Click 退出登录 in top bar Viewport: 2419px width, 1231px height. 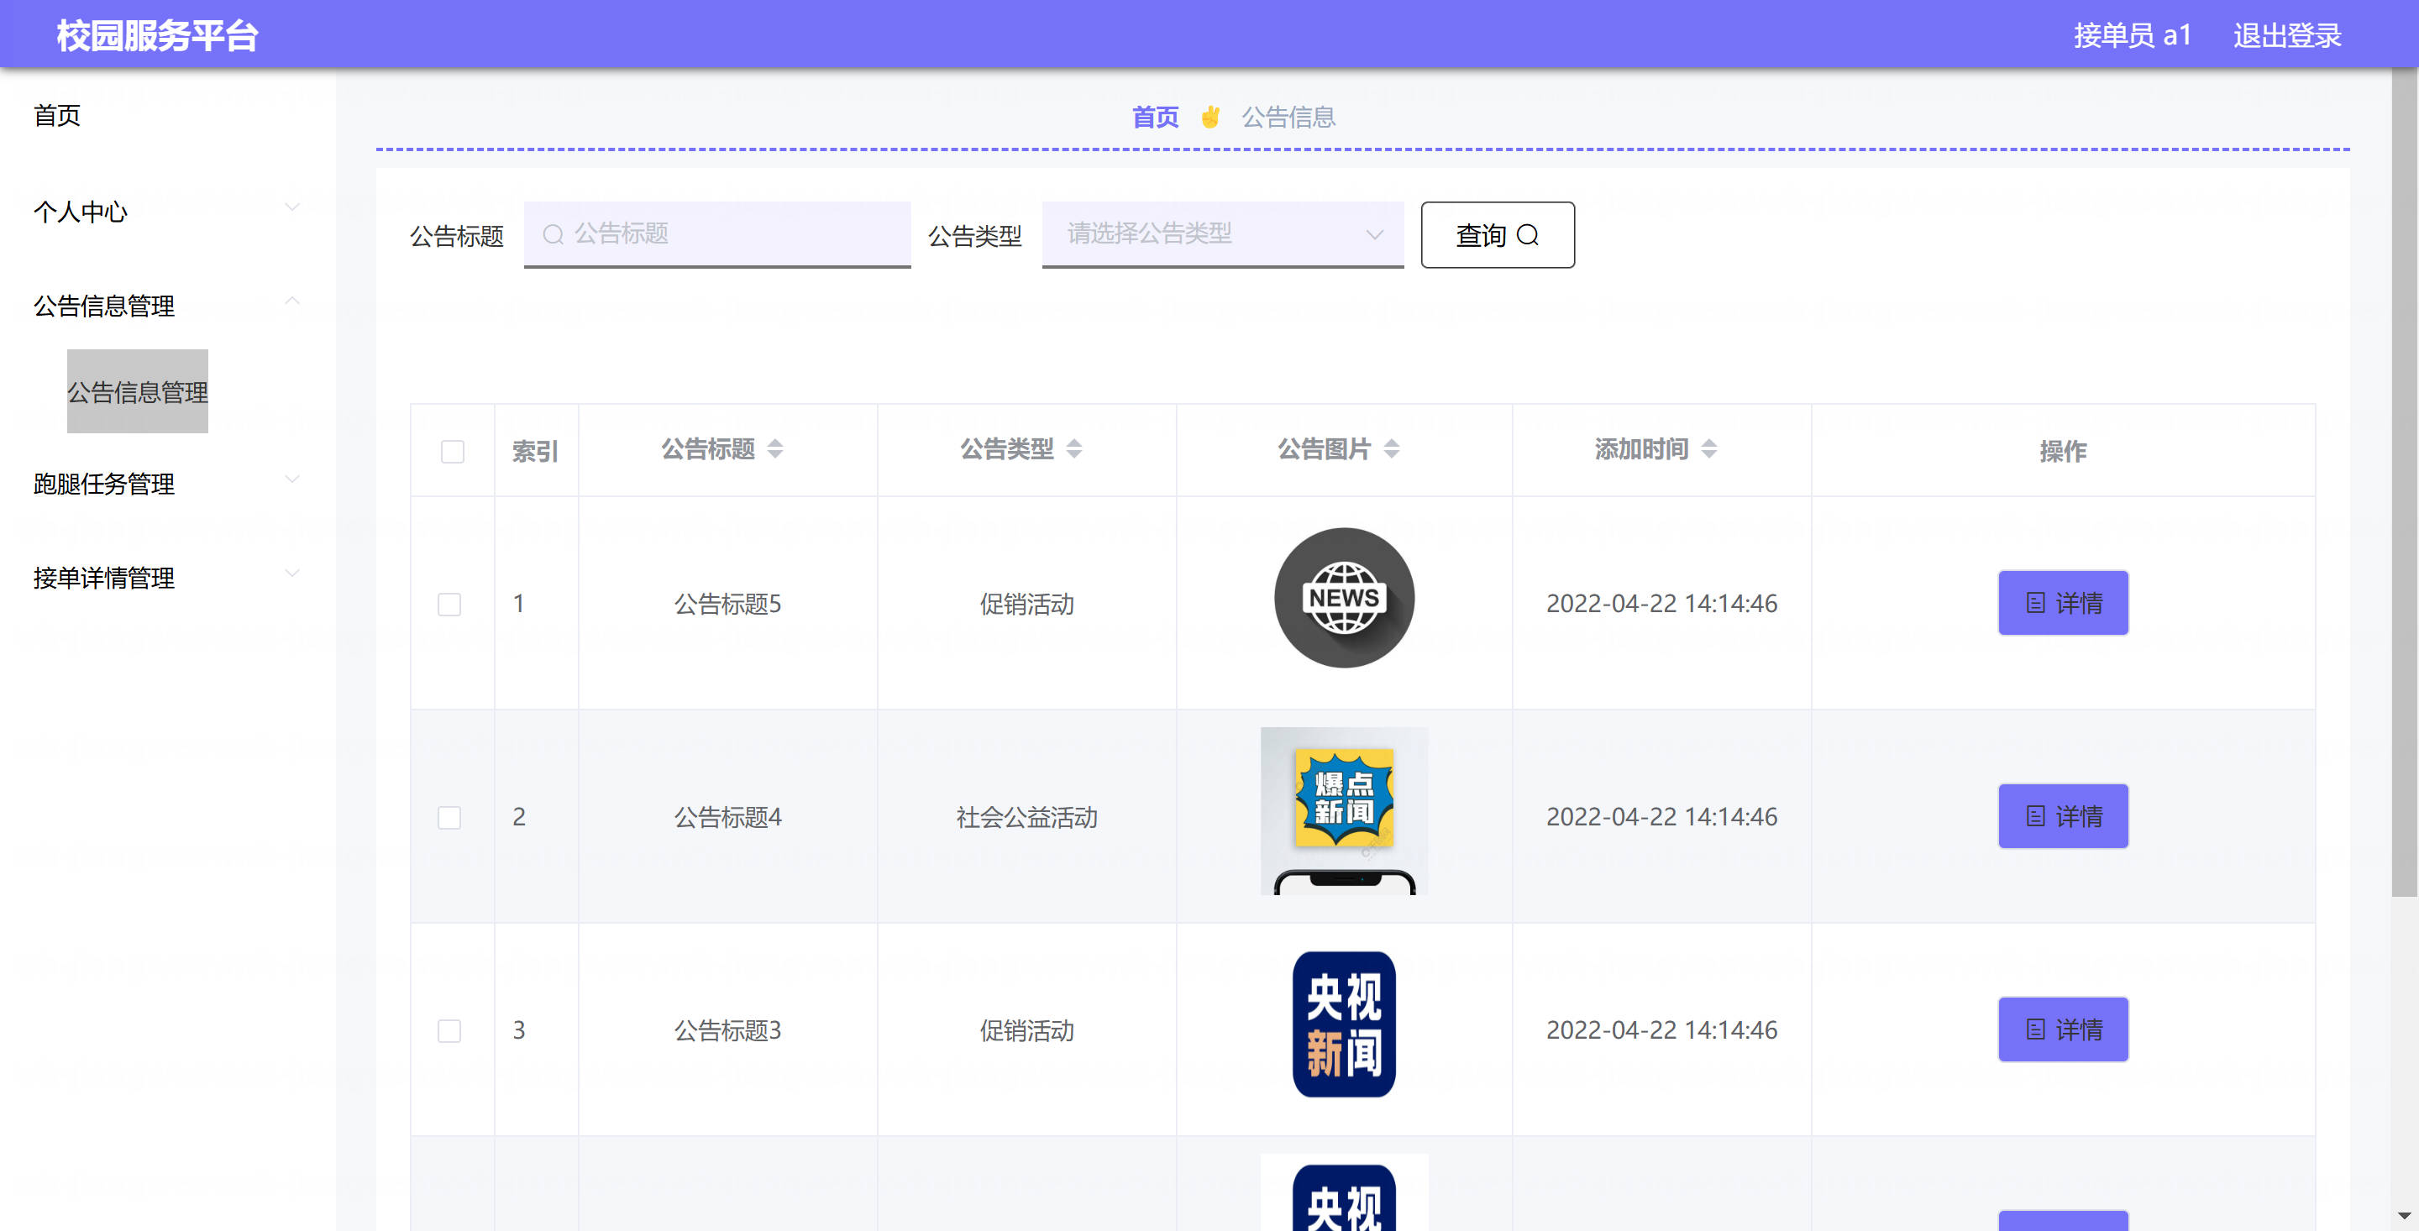tap(2287, 34)
